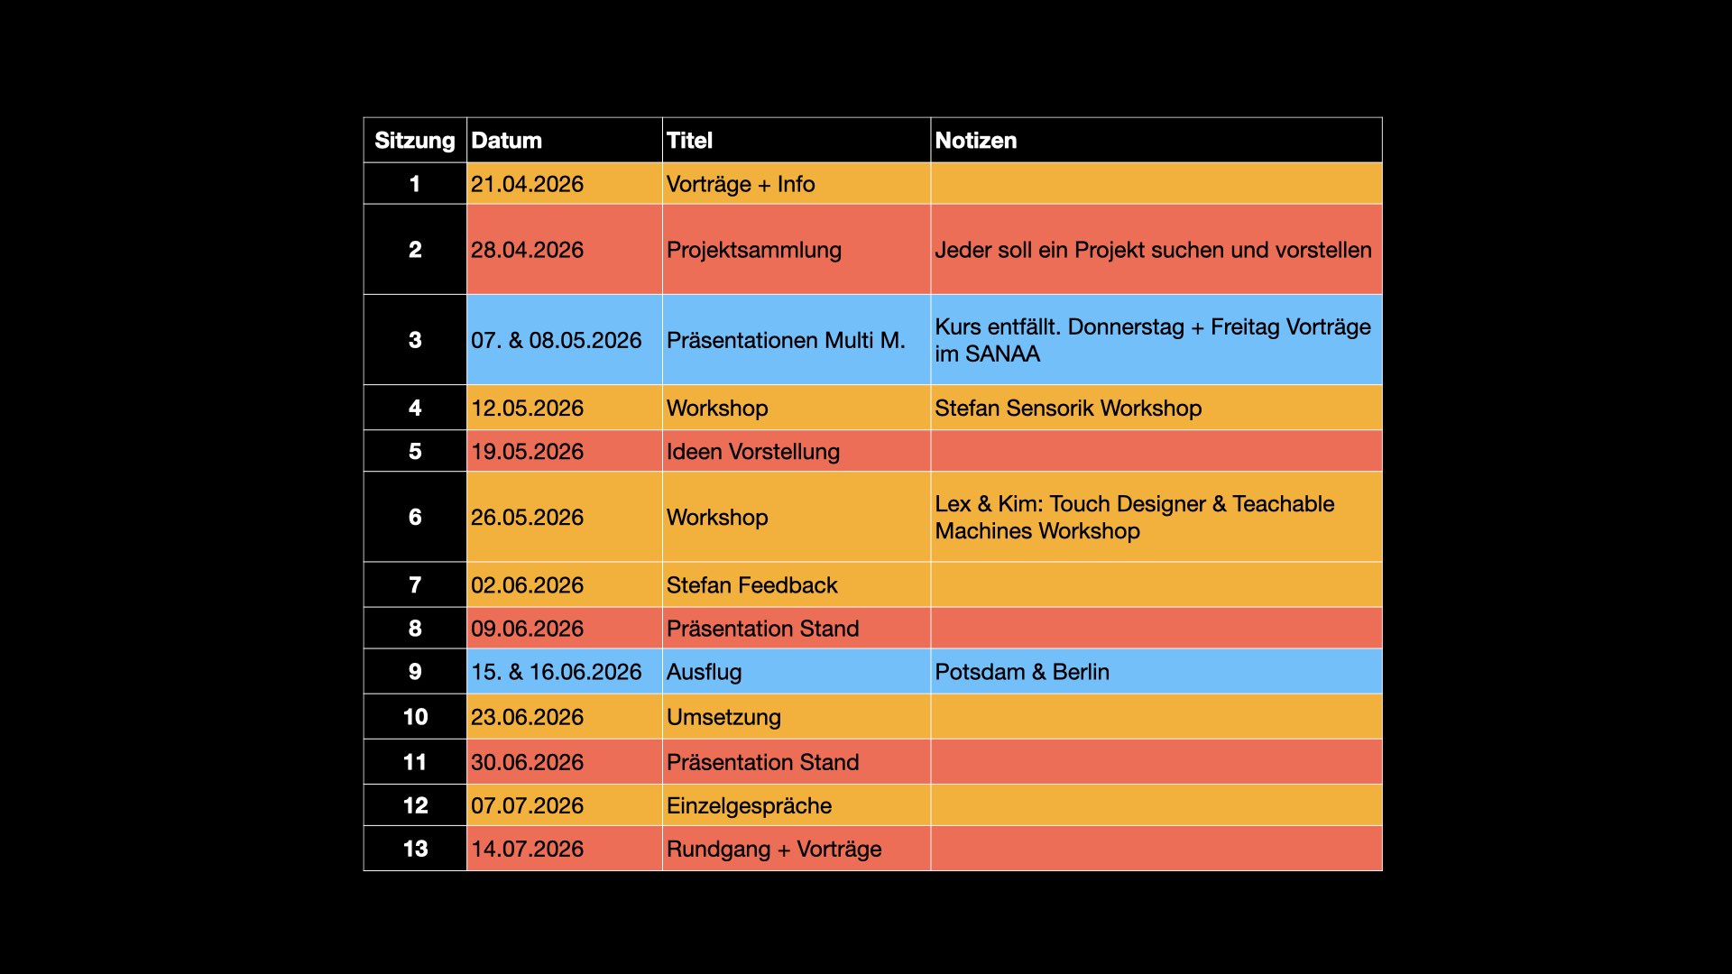Viewport: 1732px width, 974px height.
Task: Select the date cell 26.05.2026
Action: (x=565, y=517)
